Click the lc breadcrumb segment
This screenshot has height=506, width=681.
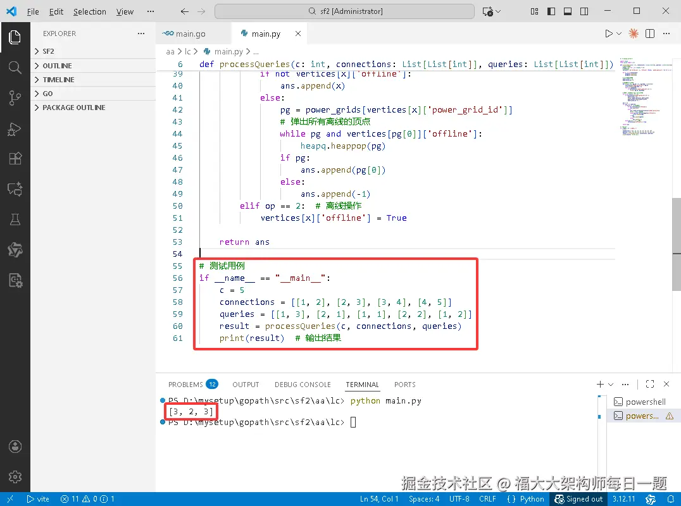pyautogui.click(x=187, y=52)
